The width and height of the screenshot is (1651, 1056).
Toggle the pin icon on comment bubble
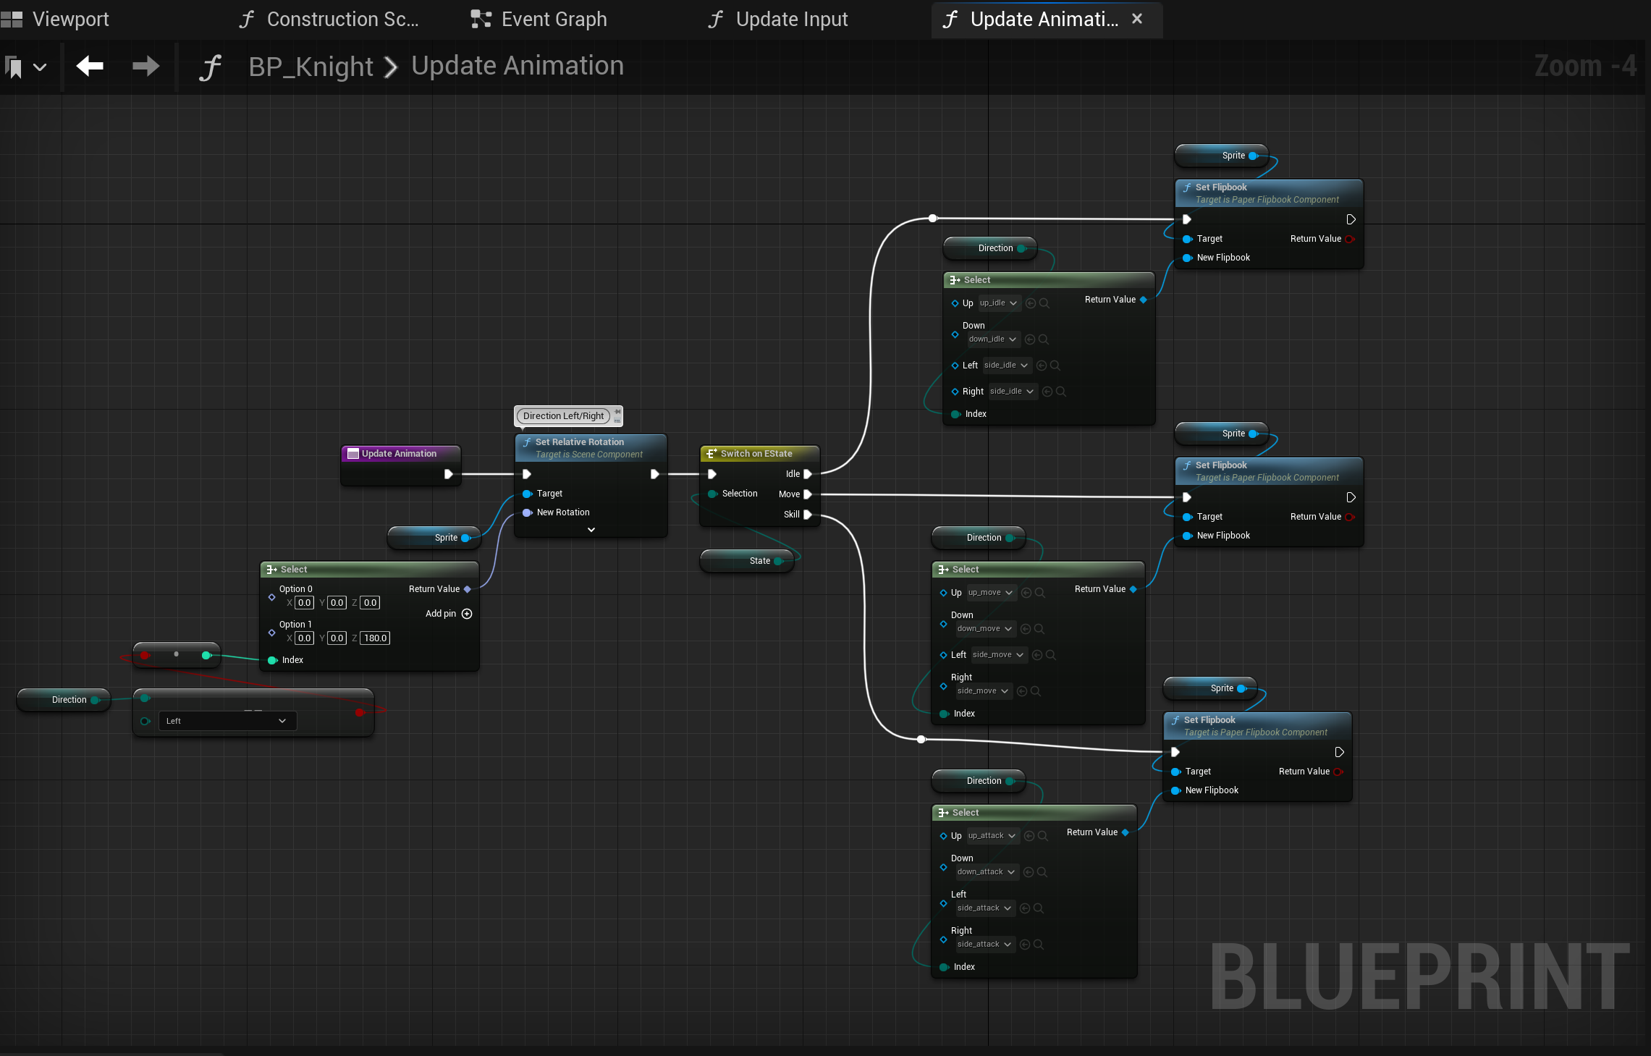(x=617, y=412)
